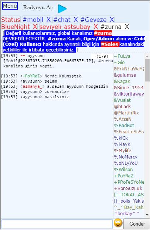Switch to the #Geveze tab
The width and height of the screenshot is (150, 230).
coord(93,20)
